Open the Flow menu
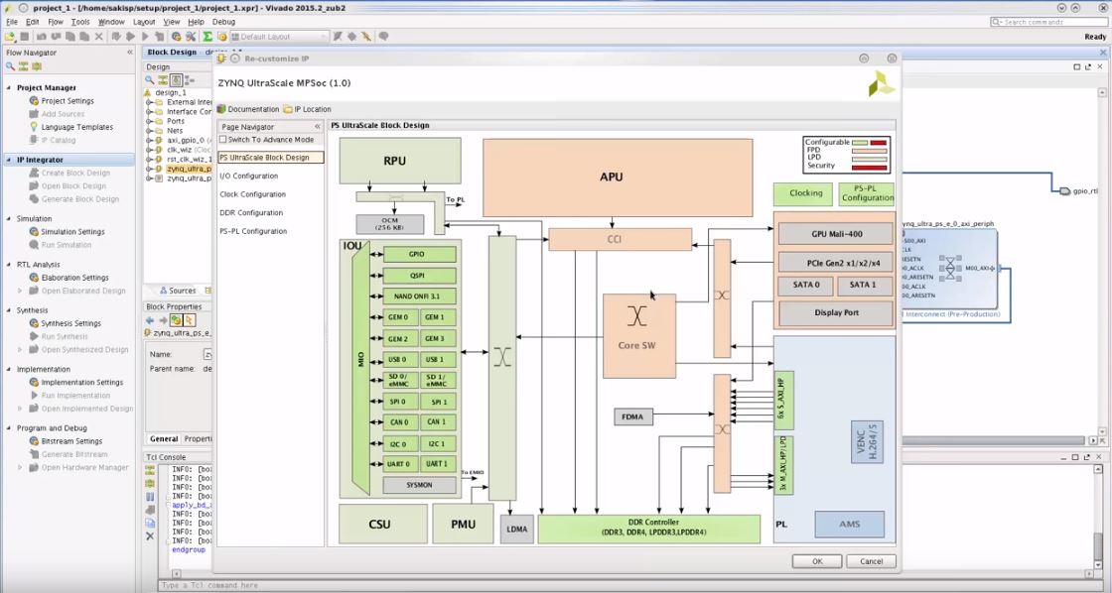 [56, 22]
